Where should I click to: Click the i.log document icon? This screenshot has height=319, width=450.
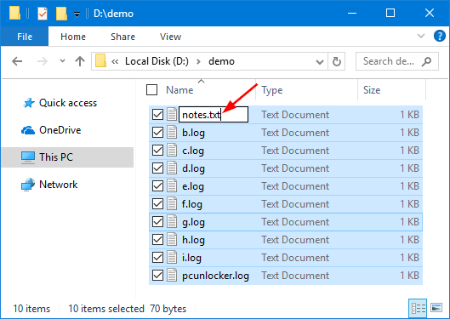(x=172, y=257)
